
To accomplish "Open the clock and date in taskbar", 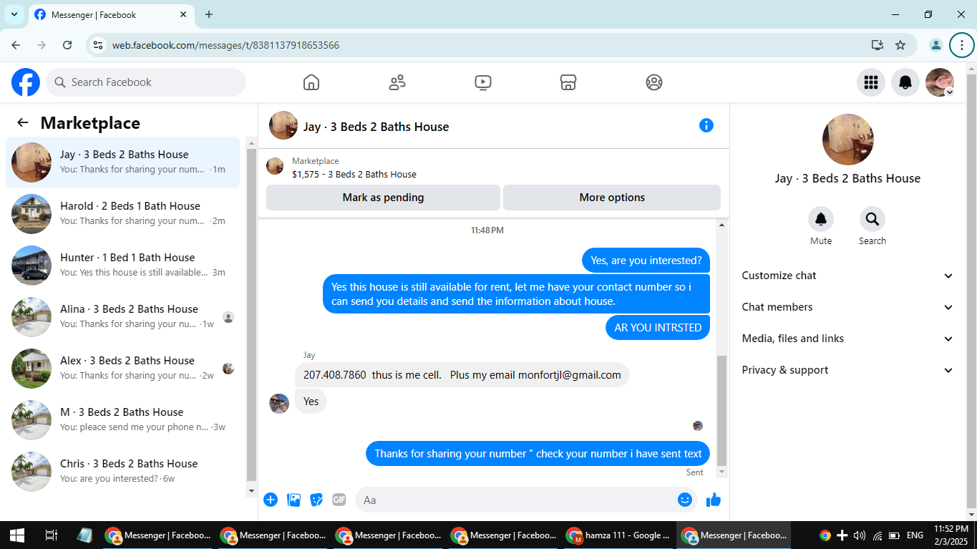I will pos(952,535).
